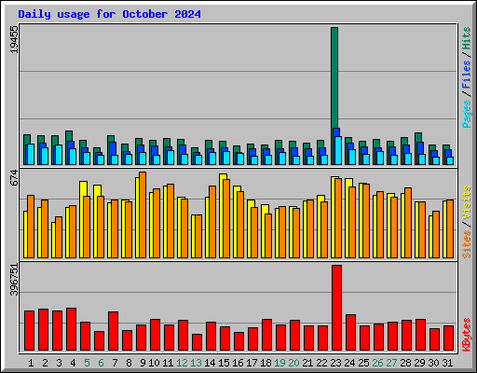Click the cyan Pages bar for day 23
This screenshot has height=373, width=477.
[x=338, y=150]
